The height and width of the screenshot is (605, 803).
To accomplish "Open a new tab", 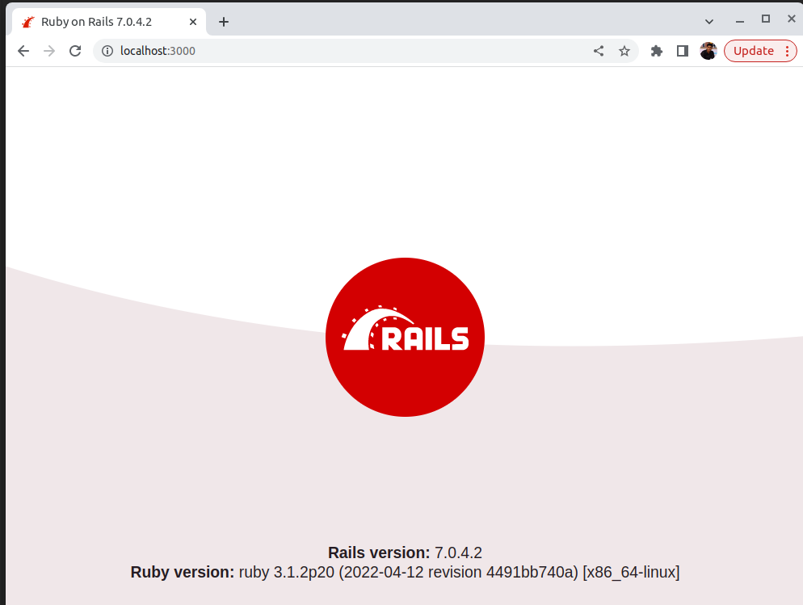I will pos(224,22).
